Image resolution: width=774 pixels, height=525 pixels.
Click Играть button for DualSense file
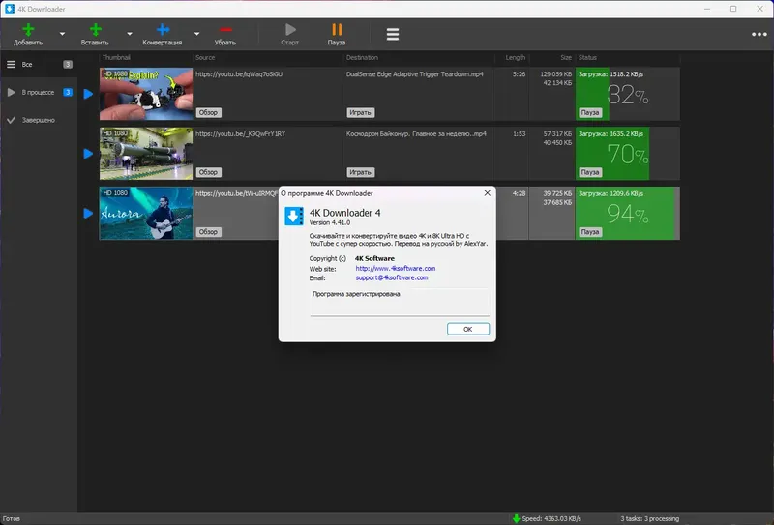pyautogui.click(x=360, y=112)
